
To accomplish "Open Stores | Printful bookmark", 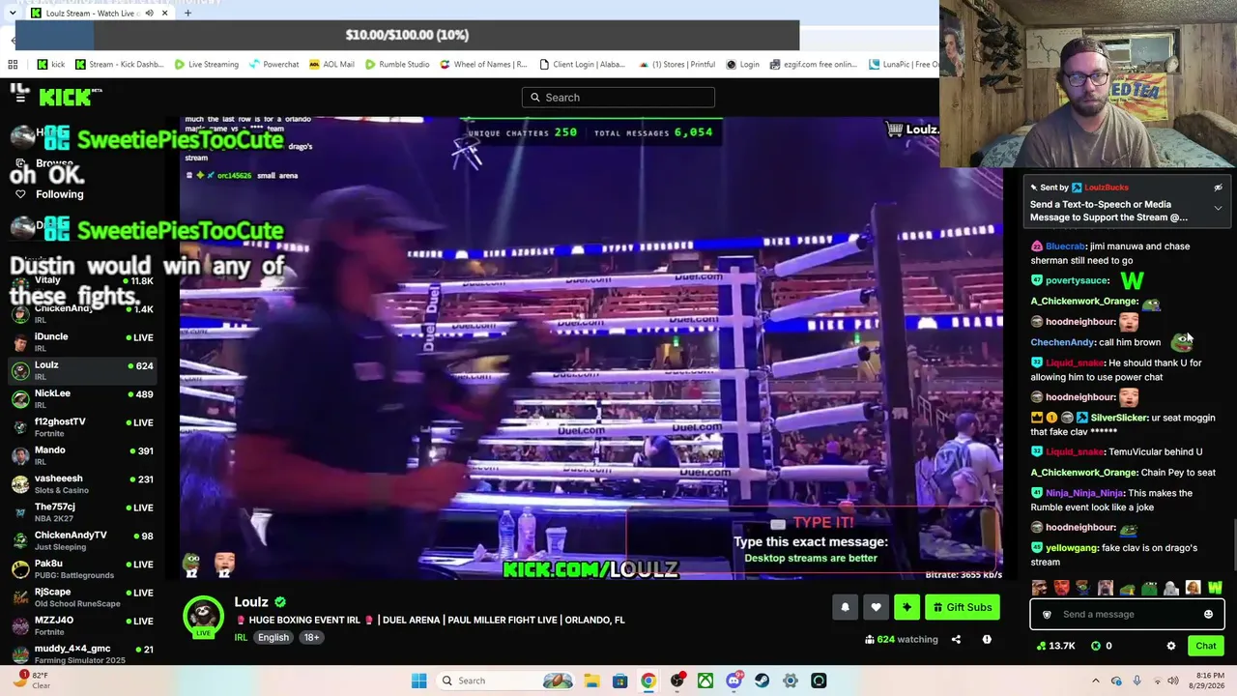I will pyautogui.click(x=676, y=65).
